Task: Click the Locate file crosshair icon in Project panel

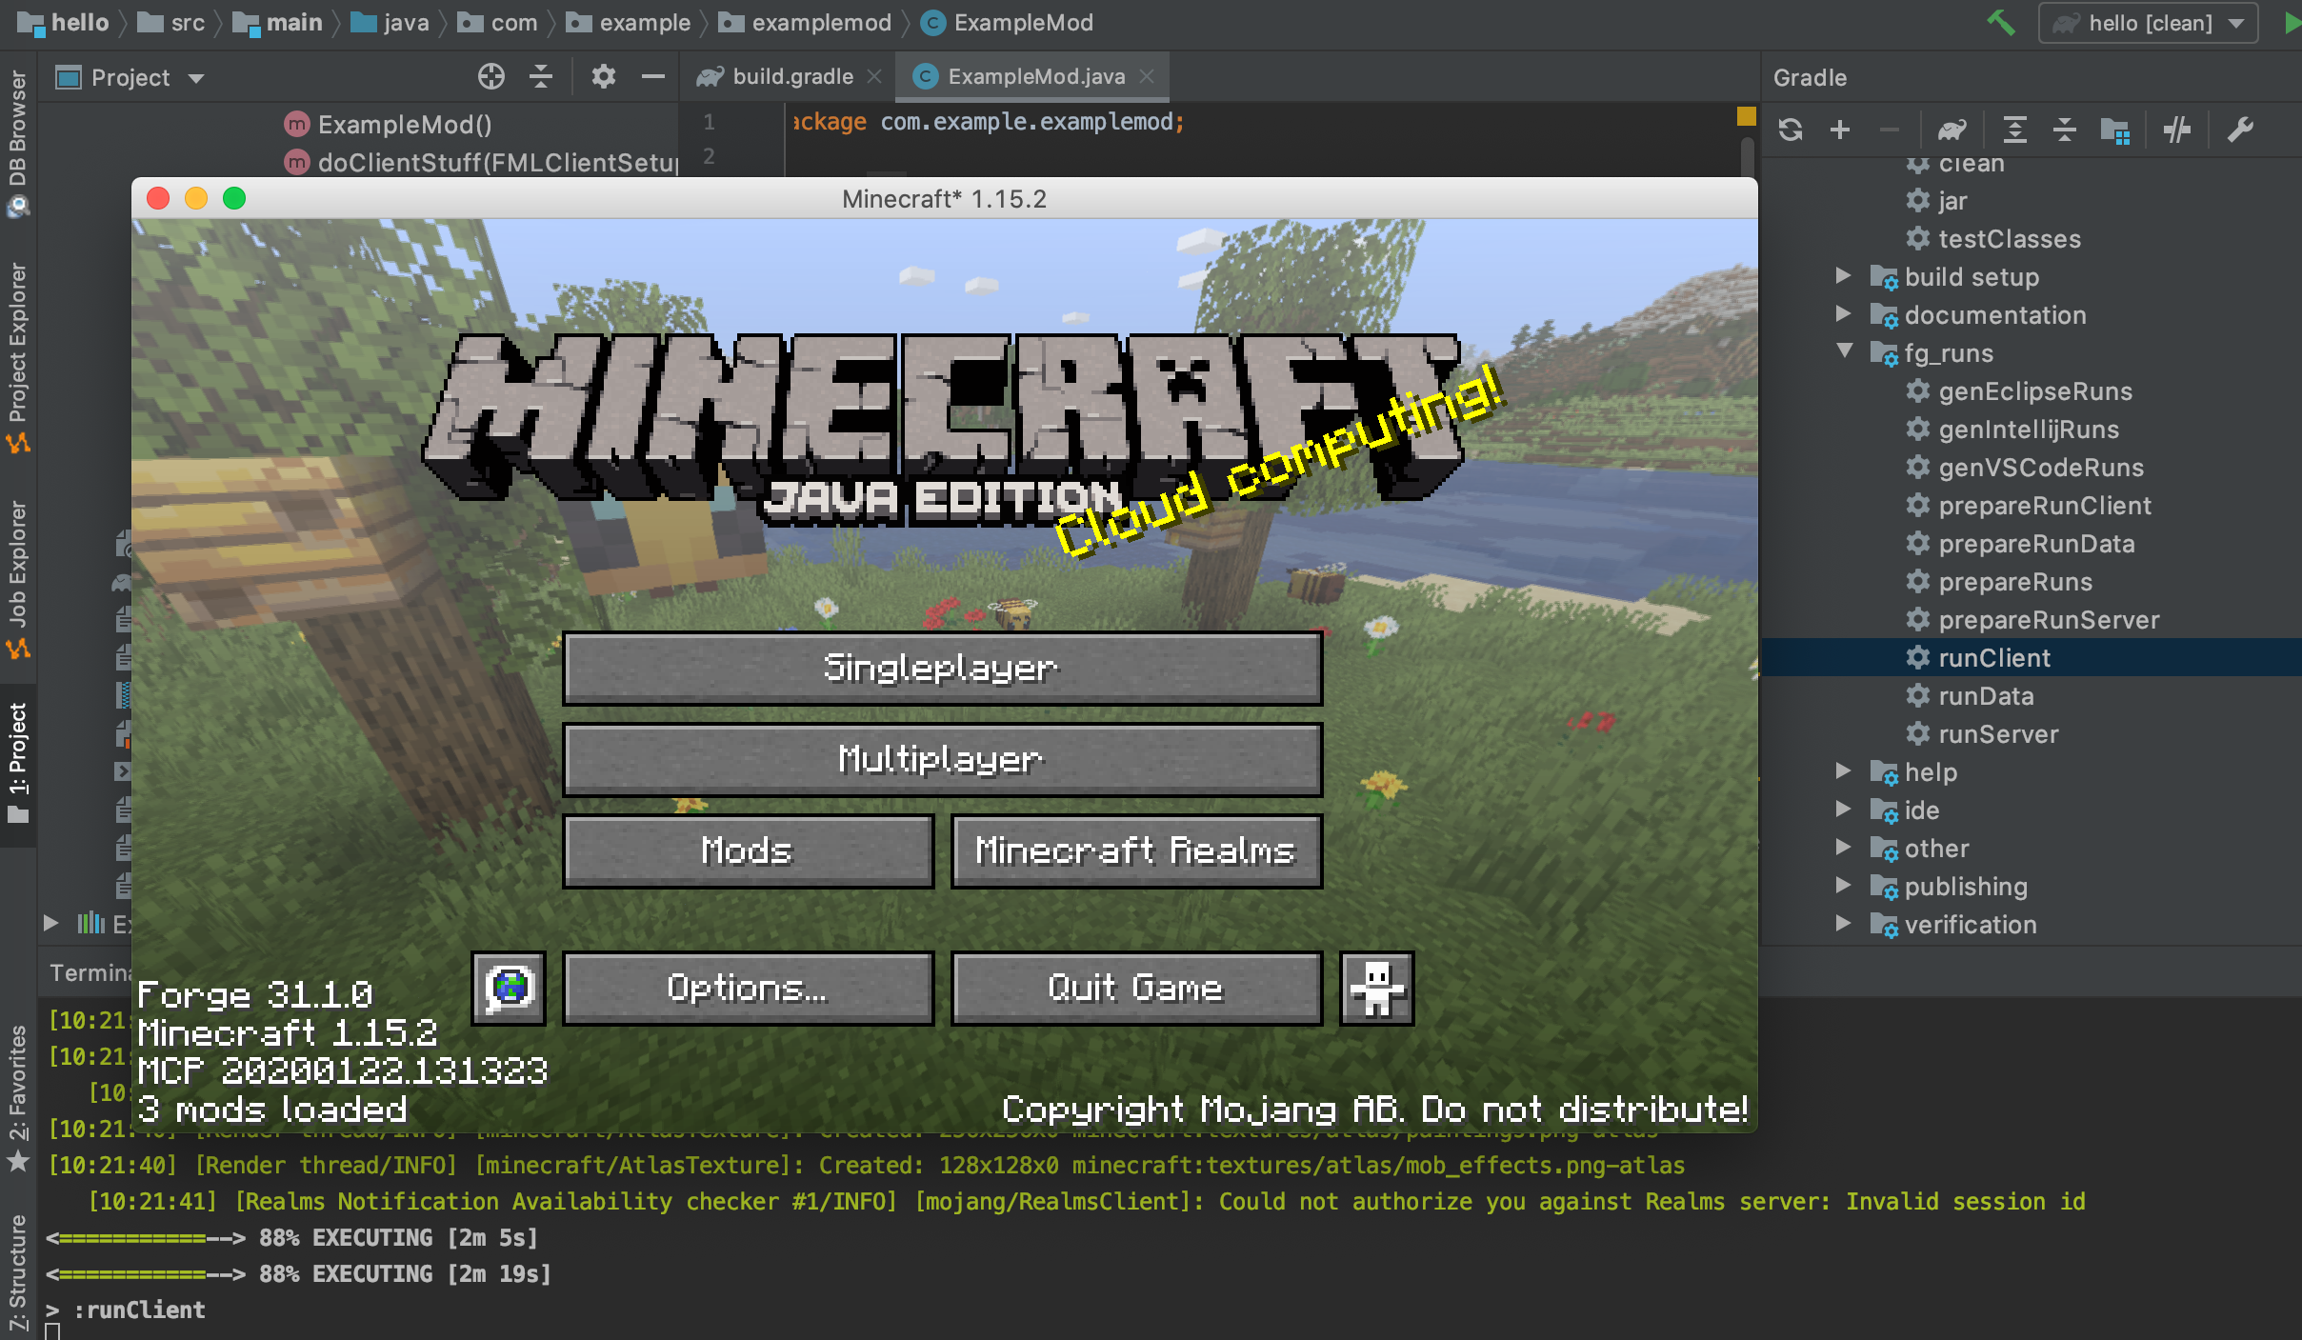Action: (490, 76)
